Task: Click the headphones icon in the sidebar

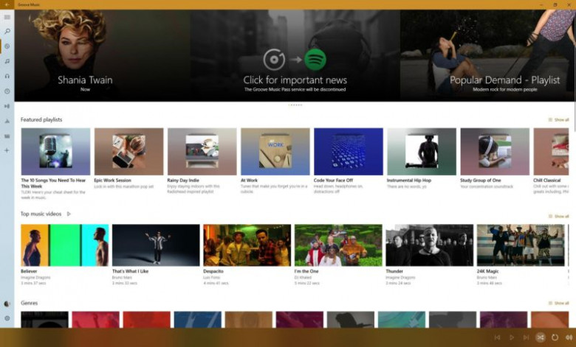Action: (7, 76)
